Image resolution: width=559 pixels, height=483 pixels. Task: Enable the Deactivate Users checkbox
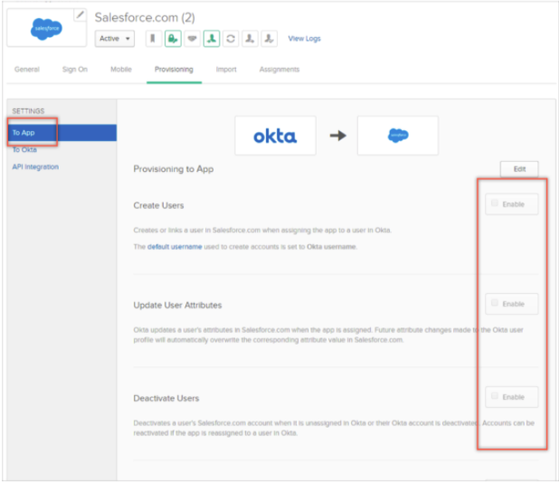(495, 396)
